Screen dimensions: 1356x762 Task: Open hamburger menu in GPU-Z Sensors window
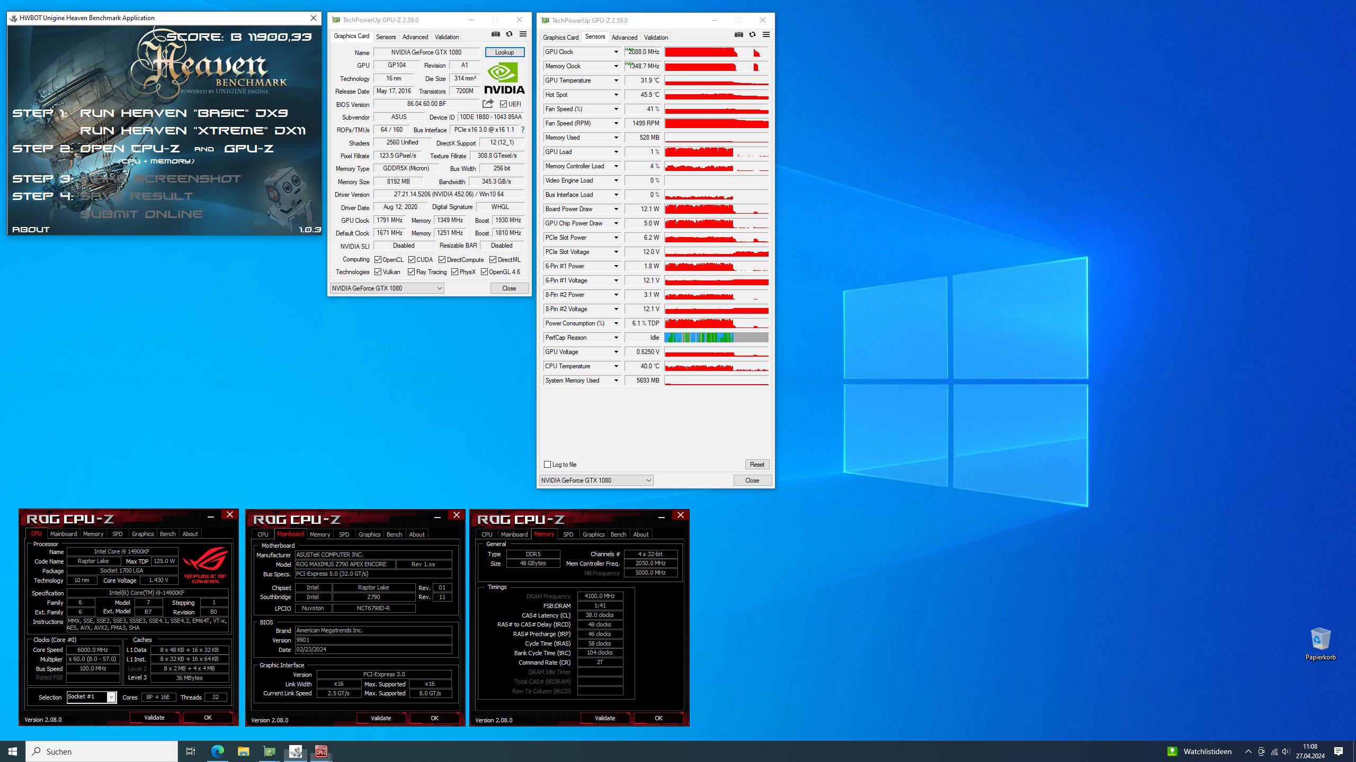(766, 35)
